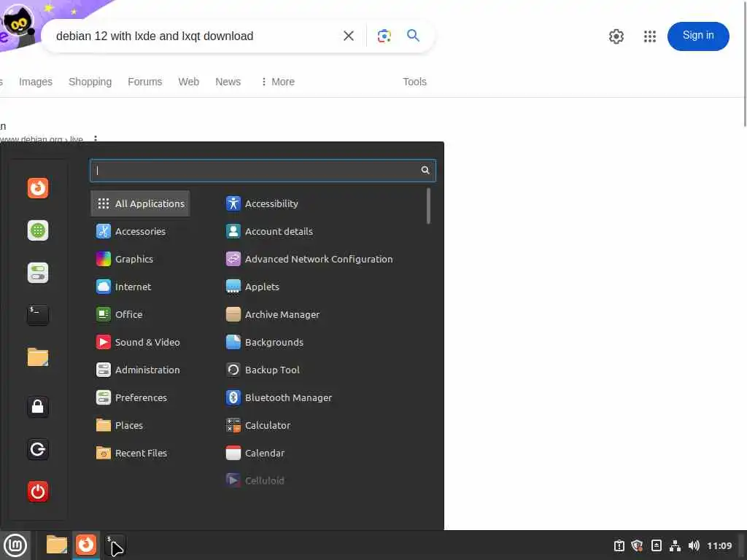The image size is (747, 560).
Task: Switch to Firefox in the taskbar
Action: click(x=86, y=545)
